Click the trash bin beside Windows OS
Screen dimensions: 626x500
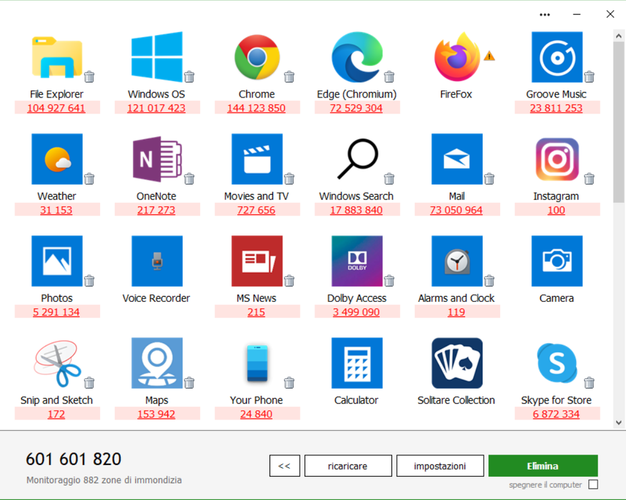189,76
